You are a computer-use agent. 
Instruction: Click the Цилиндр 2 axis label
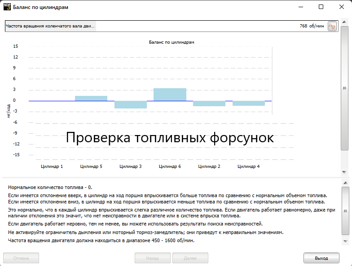[209, 167]
